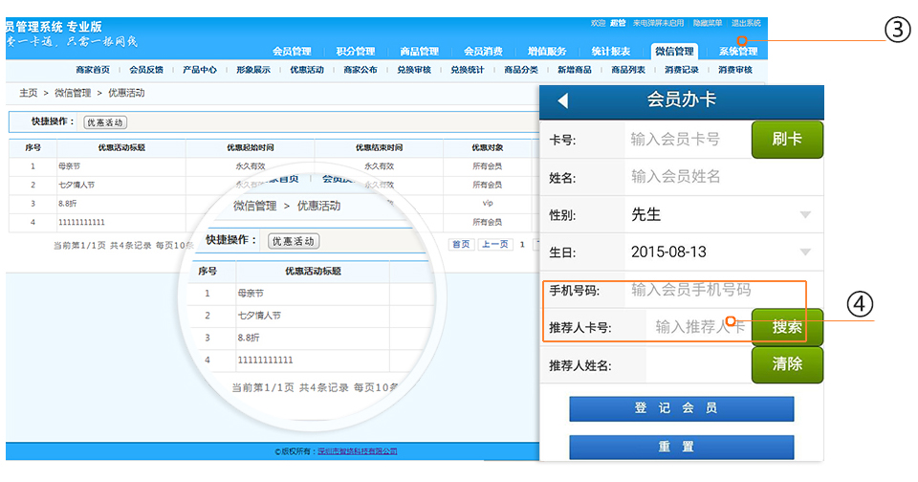918x482 pixels.
Task: Open the 兑换审核 submenu item
Action: coord(414,70)
